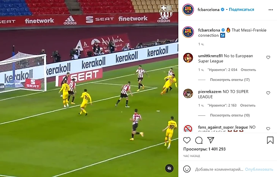The height and width of the screenshot is (177, 277).
Task: Expand 10 replies under pierrekazem comment
Action: [230, 115]
